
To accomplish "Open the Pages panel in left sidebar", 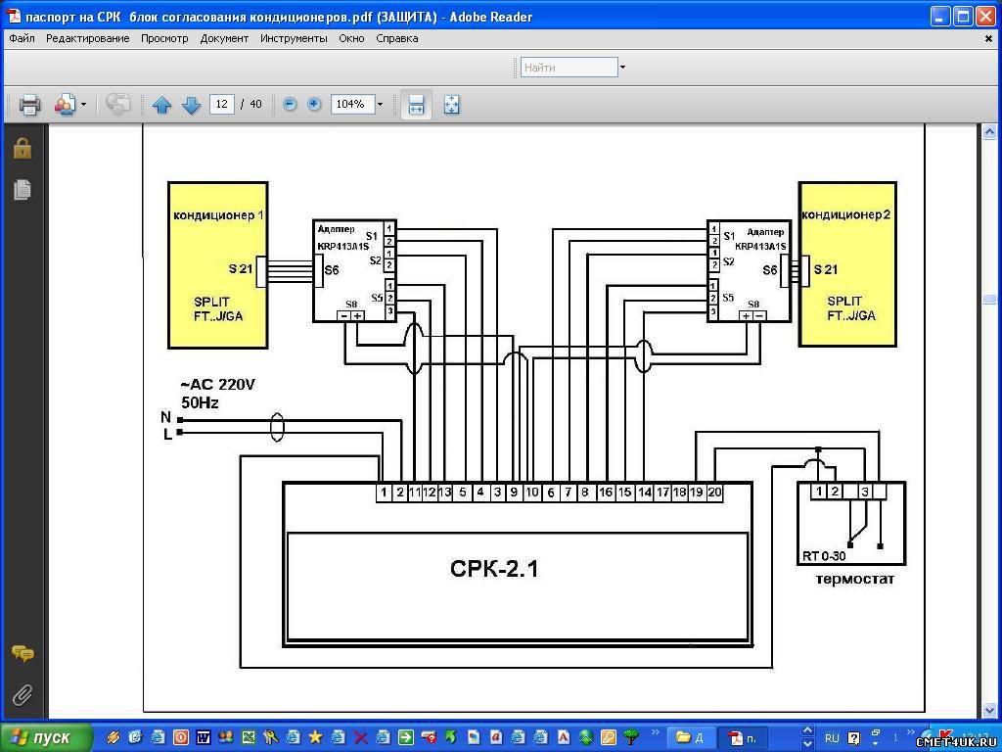I will point(22,190).
